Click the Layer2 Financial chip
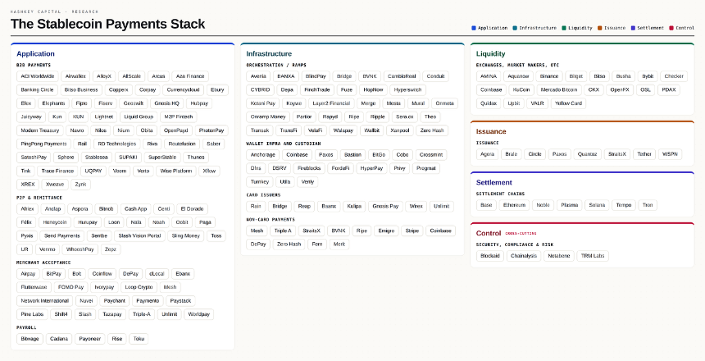The image size is (705, 361). point(331,103)
